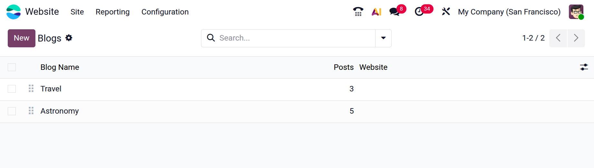
Task: Select the Travel blog checkbox
Action: point(12,89)
